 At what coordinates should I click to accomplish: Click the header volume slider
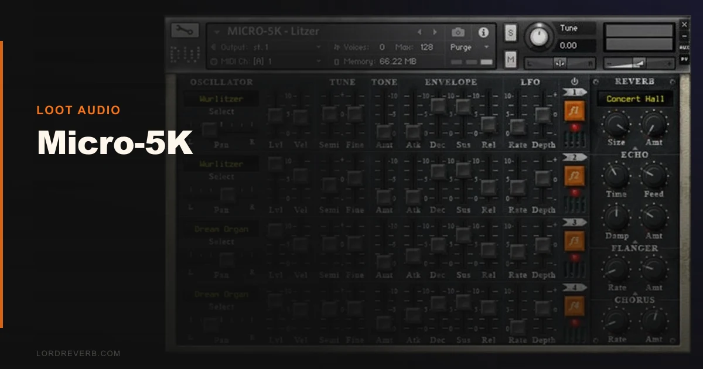pos(640,63)
